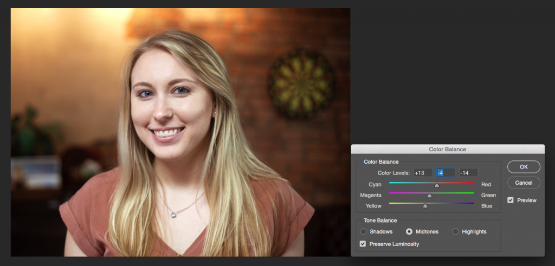Click the Magenta-Green slider handle
The image size is (555, 266).
coord(429,196)
